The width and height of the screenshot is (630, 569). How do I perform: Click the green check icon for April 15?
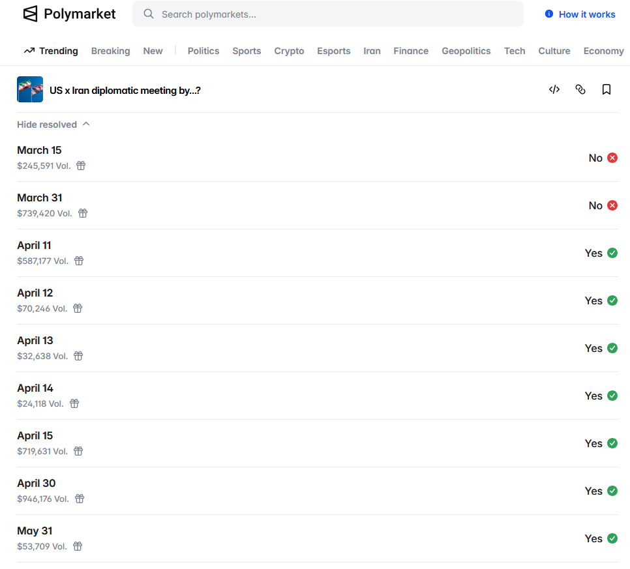coord(612,443)
